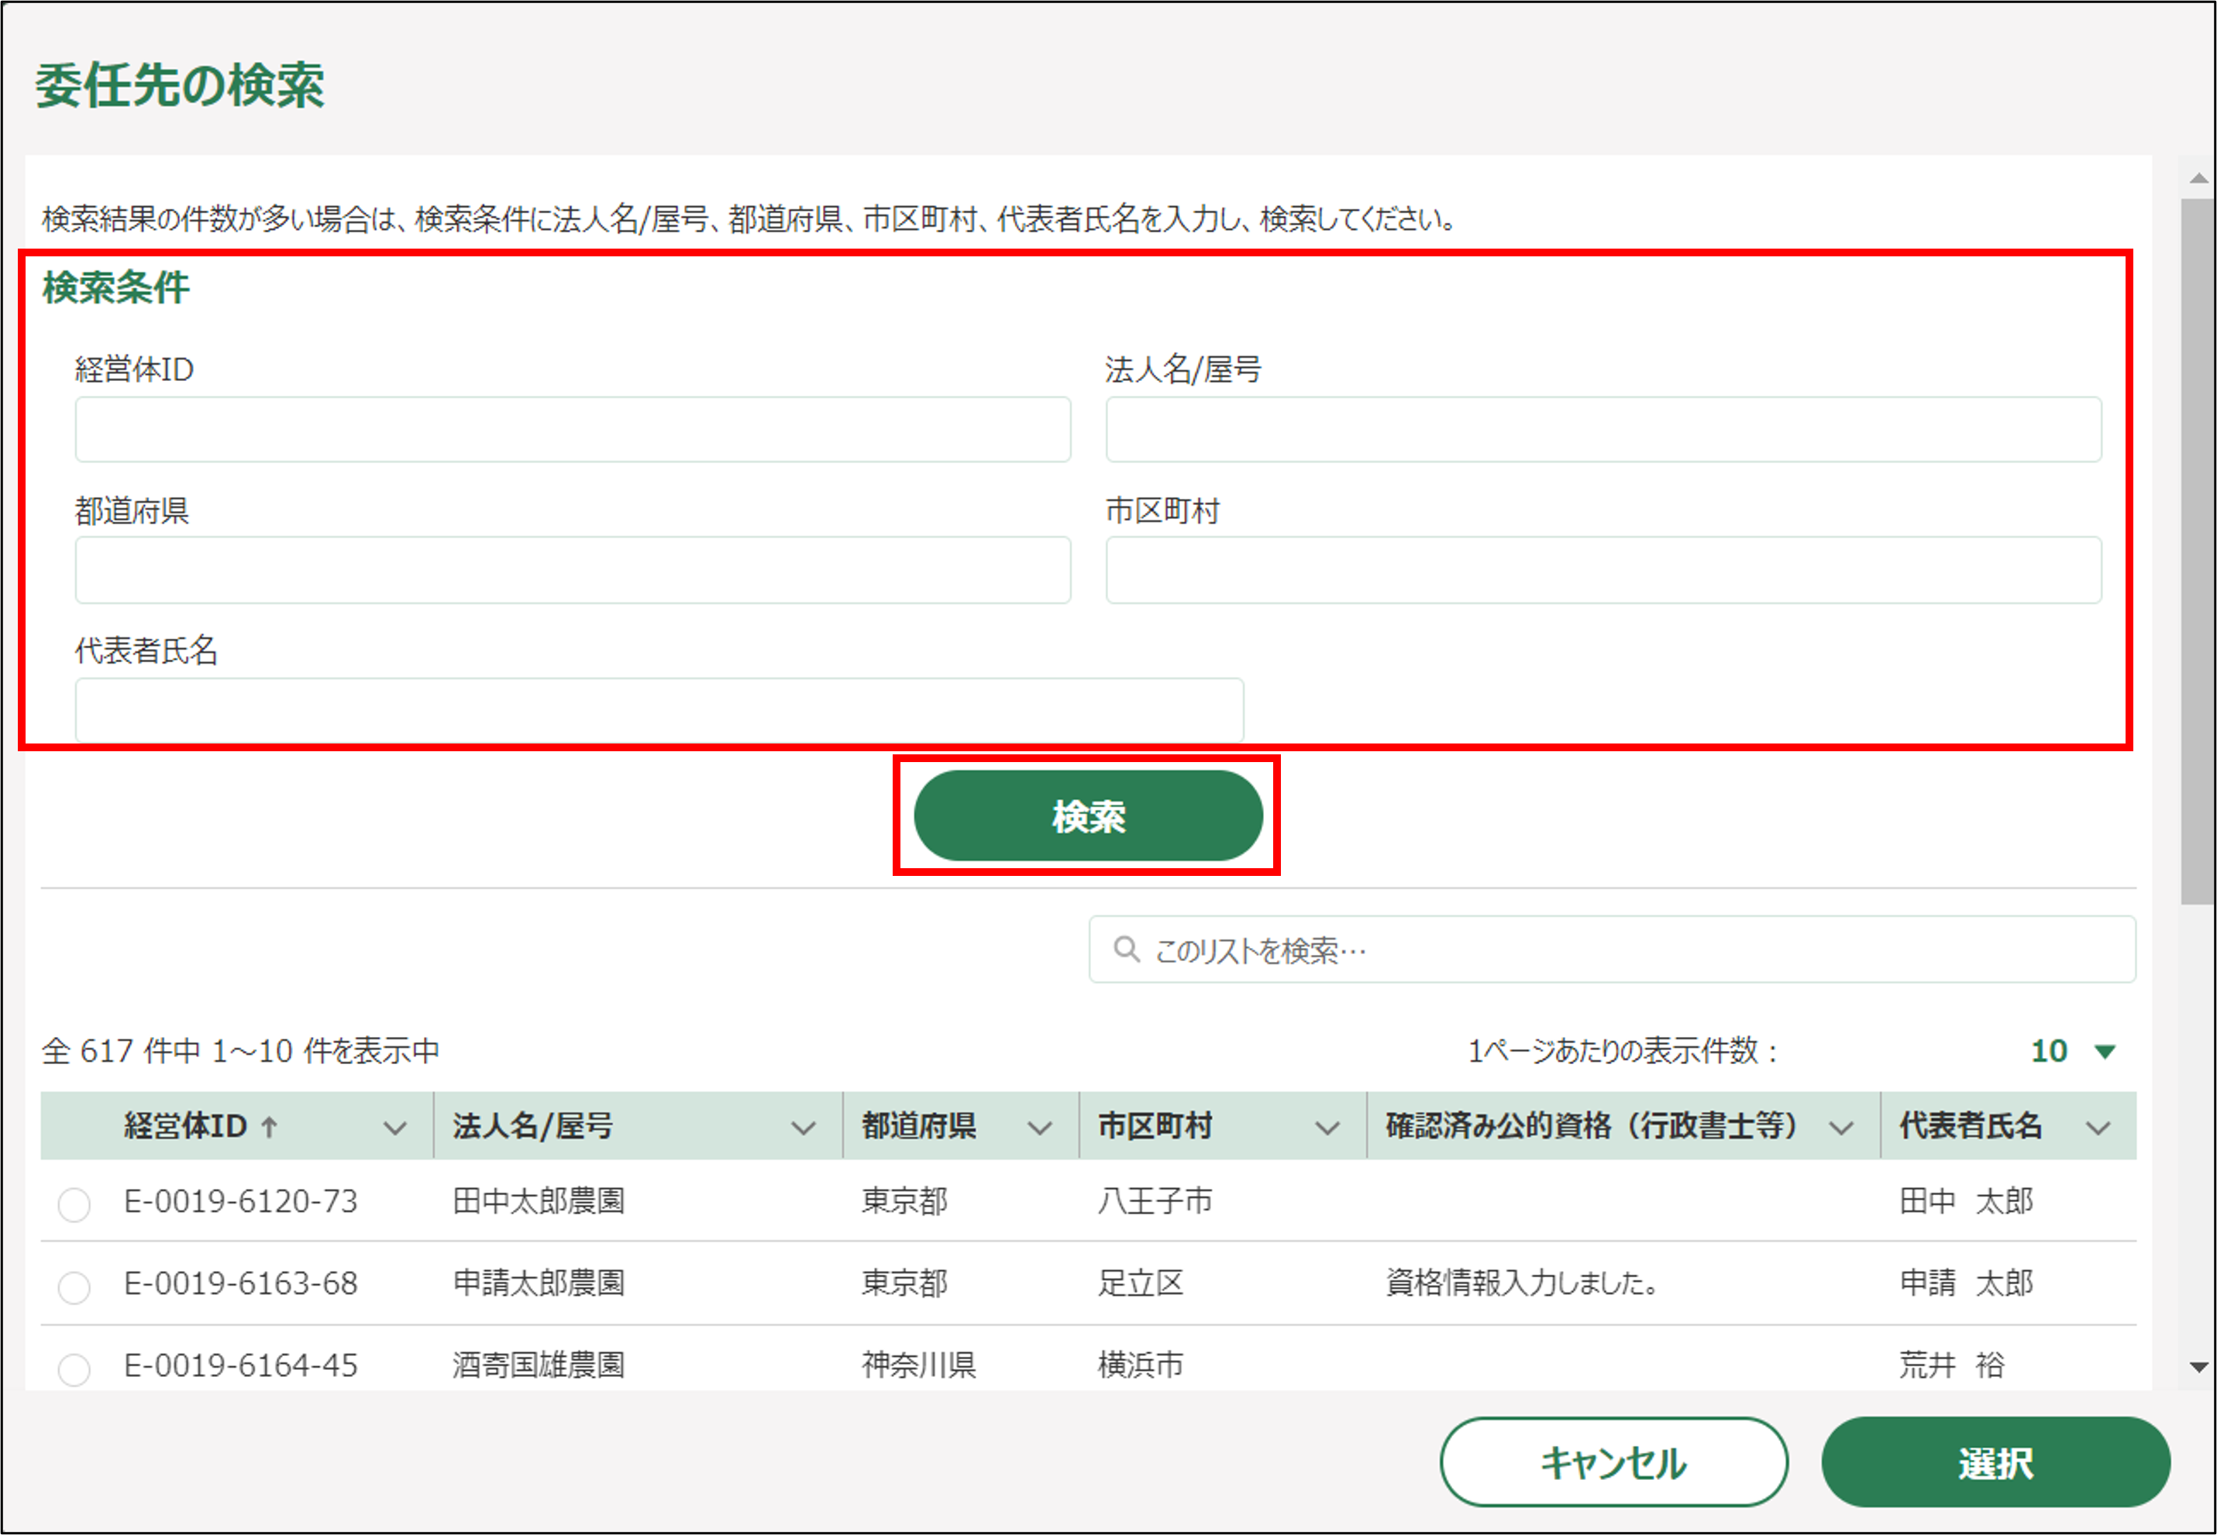The image size is (2217, 1535).
Task: Open 都道府県 column chevron menu
Action: [1039, 1127]
